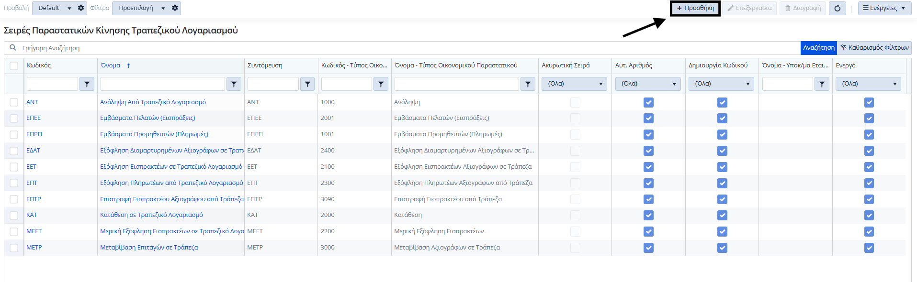Open settings gear next to Default view
917x282 pixels.
(x=81, y=8)
